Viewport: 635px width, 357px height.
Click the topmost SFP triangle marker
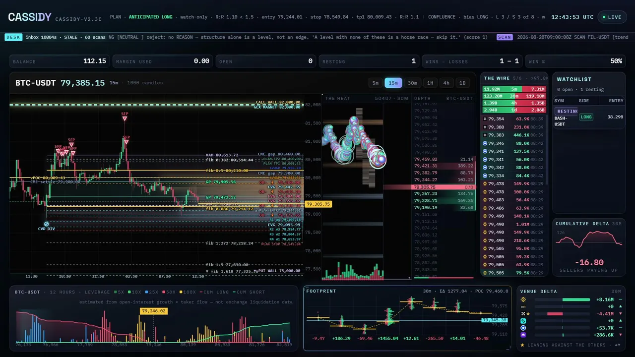(125, 119)
